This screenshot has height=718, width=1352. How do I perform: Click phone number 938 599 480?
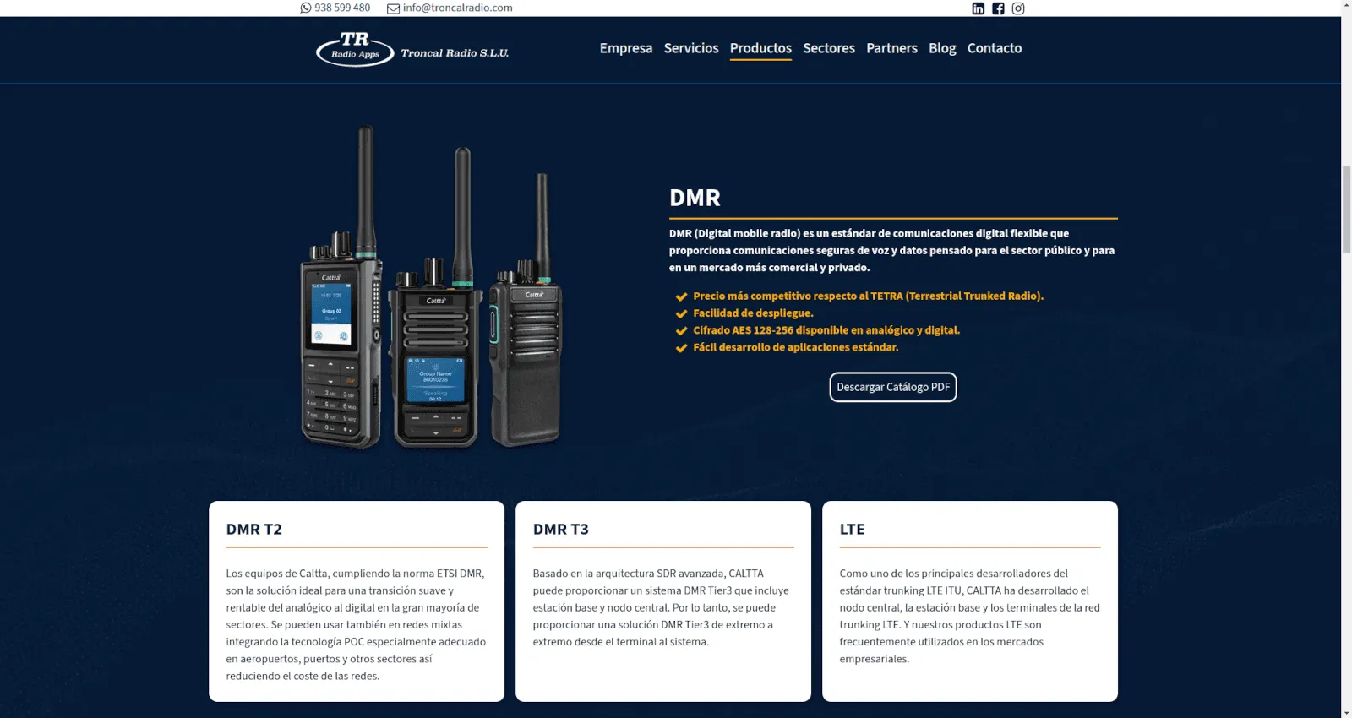coord(342,8)
